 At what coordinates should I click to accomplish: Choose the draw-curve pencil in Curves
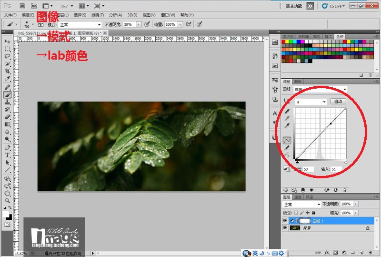pyautogui.click(x=287, y=148)
